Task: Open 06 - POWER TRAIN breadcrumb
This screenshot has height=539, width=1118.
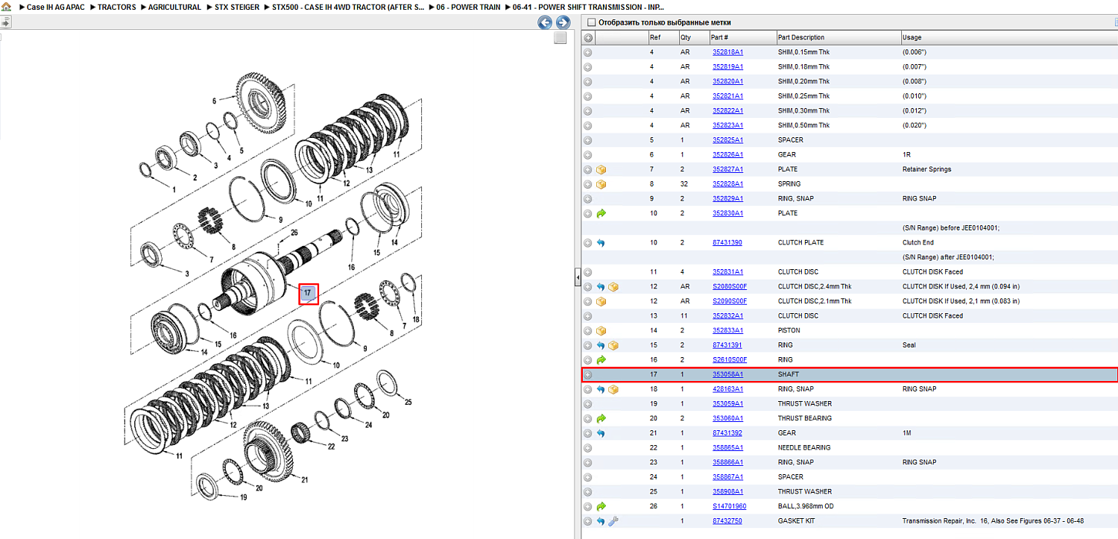Action: pyautogui.click(x=469, y=7)
